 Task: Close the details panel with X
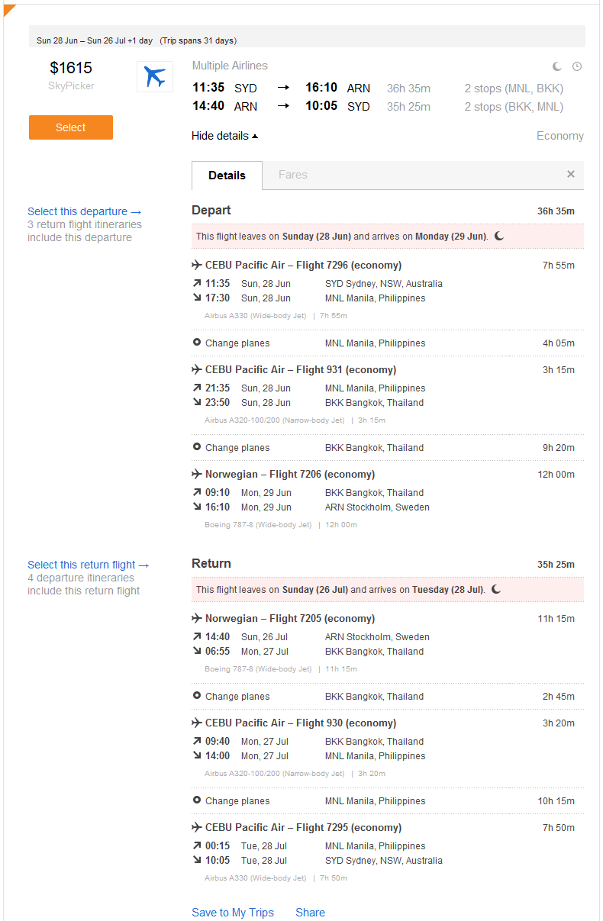click(x=570, y=174)
